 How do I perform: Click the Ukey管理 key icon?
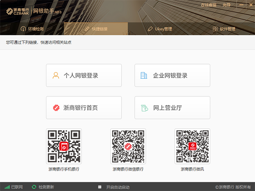150,29
